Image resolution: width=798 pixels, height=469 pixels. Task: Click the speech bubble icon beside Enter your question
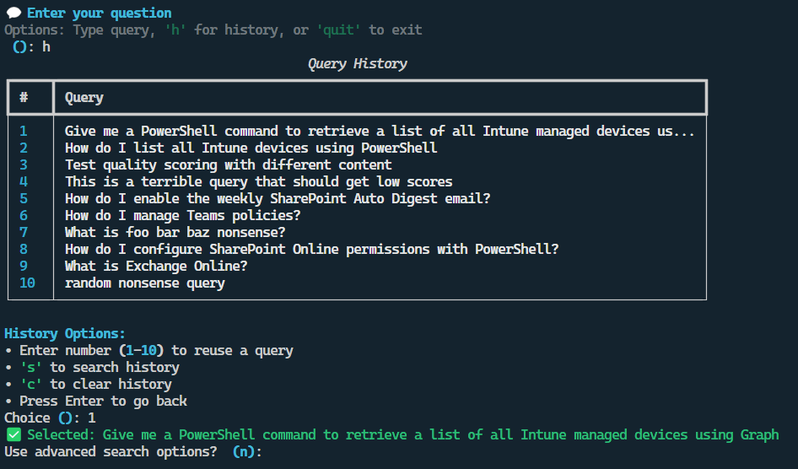coord(13,13)
